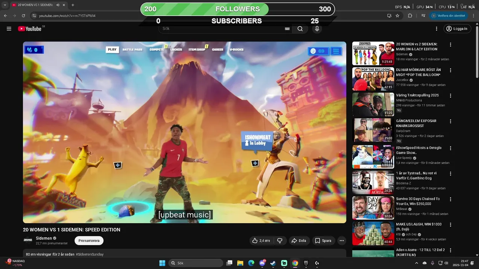
Task: Click the Live Speedy channel name
Action: click(404, 158)
